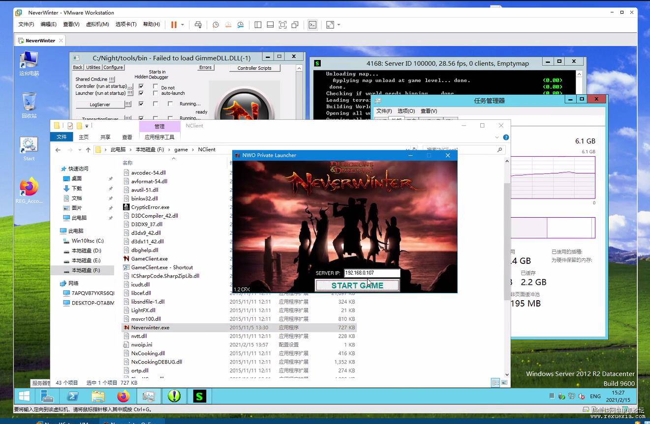The width and height of the screenshot is (650, 424).
Task: Select the Firefox REG_Acco desktop icon
Action: tap(29, 191)
